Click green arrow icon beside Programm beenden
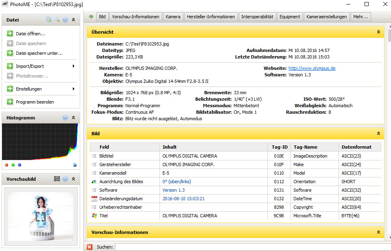This screenshot has width=391, height=251. click(x=10, y=102)
